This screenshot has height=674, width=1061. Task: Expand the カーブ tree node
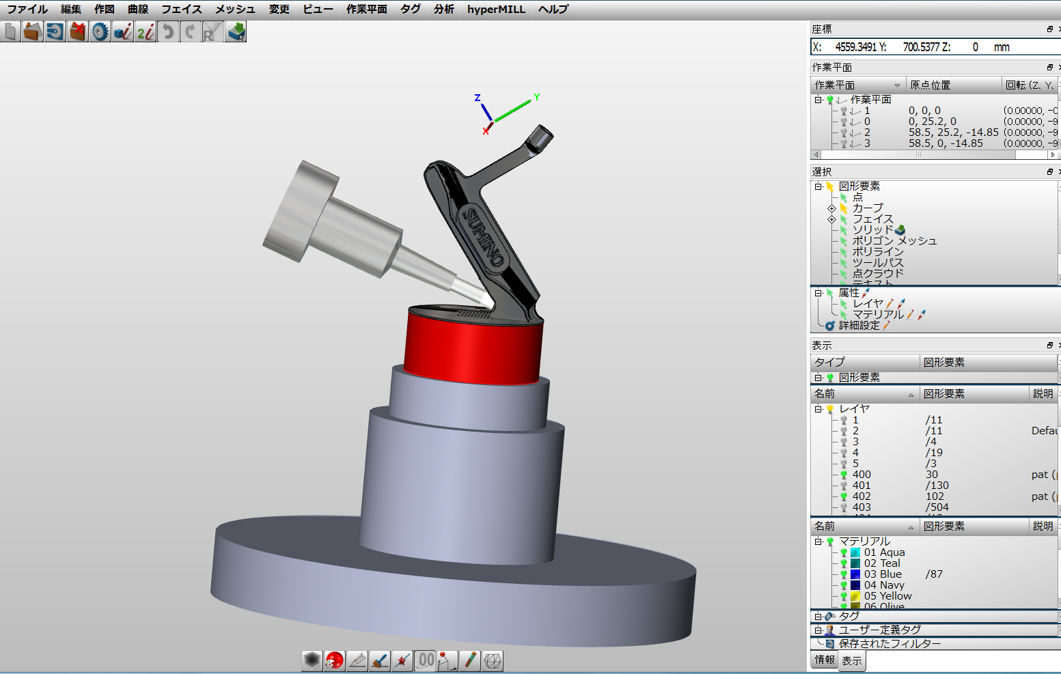click(831, 208)
